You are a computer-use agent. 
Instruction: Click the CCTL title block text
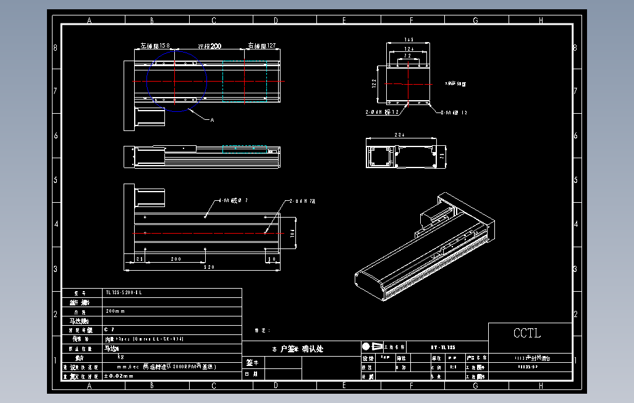click(527, 333)
